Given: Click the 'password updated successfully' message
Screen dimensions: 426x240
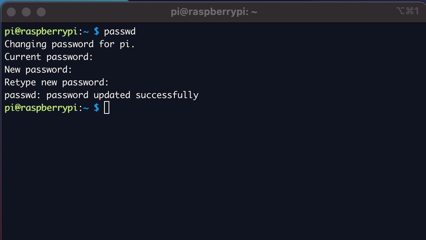Looking at the screenshot, I should tap(122, 95).
